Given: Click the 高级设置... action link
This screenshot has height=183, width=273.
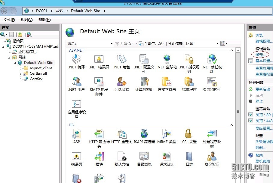Looking at the screenshot, I should pos(264,128).
